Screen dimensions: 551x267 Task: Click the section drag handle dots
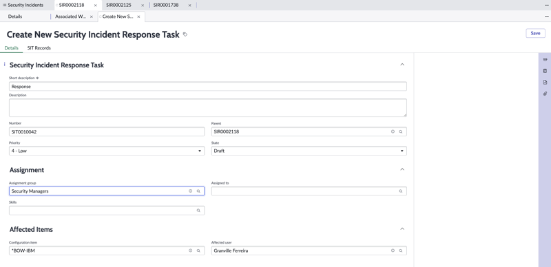[5, 64]
